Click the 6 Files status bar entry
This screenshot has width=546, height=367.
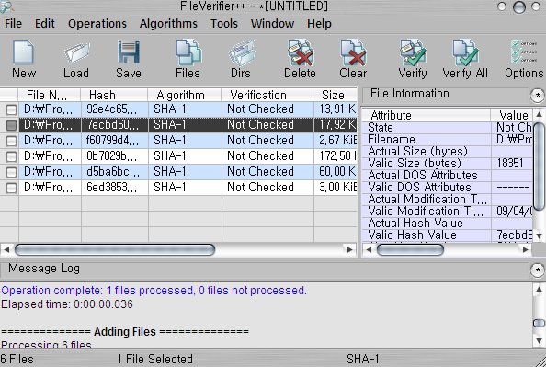point(17,359)
